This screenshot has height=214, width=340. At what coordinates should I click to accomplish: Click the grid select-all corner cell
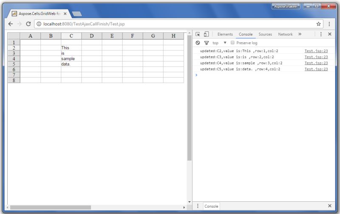[x=14, y=36]
